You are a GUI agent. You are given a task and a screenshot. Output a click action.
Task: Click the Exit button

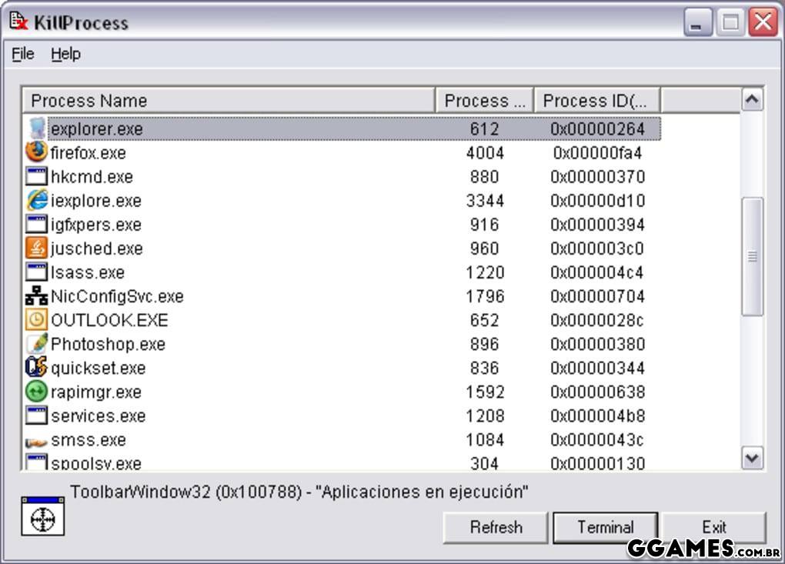pyautogui.click(x=713, y=527)
